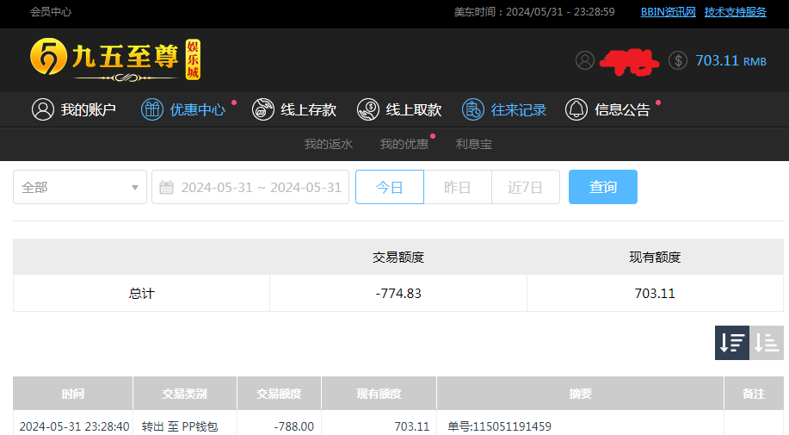Image resolution: width=789 pixels, height=435 pixels.
Task: Sort records in descending order
Action: click(732, 343)
